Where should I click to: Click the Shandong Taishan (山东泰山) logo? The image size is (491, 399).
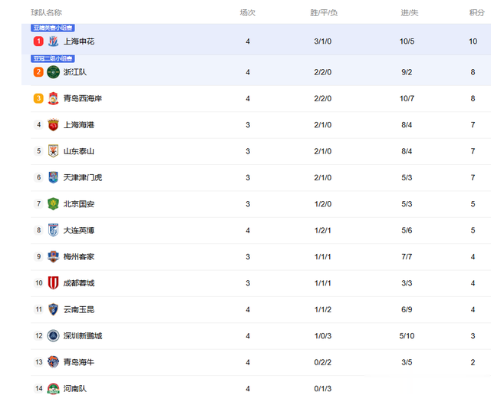click(53, 151)
